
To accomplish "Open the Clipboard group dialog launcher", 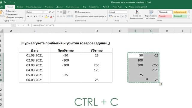I will click(24, 21).
